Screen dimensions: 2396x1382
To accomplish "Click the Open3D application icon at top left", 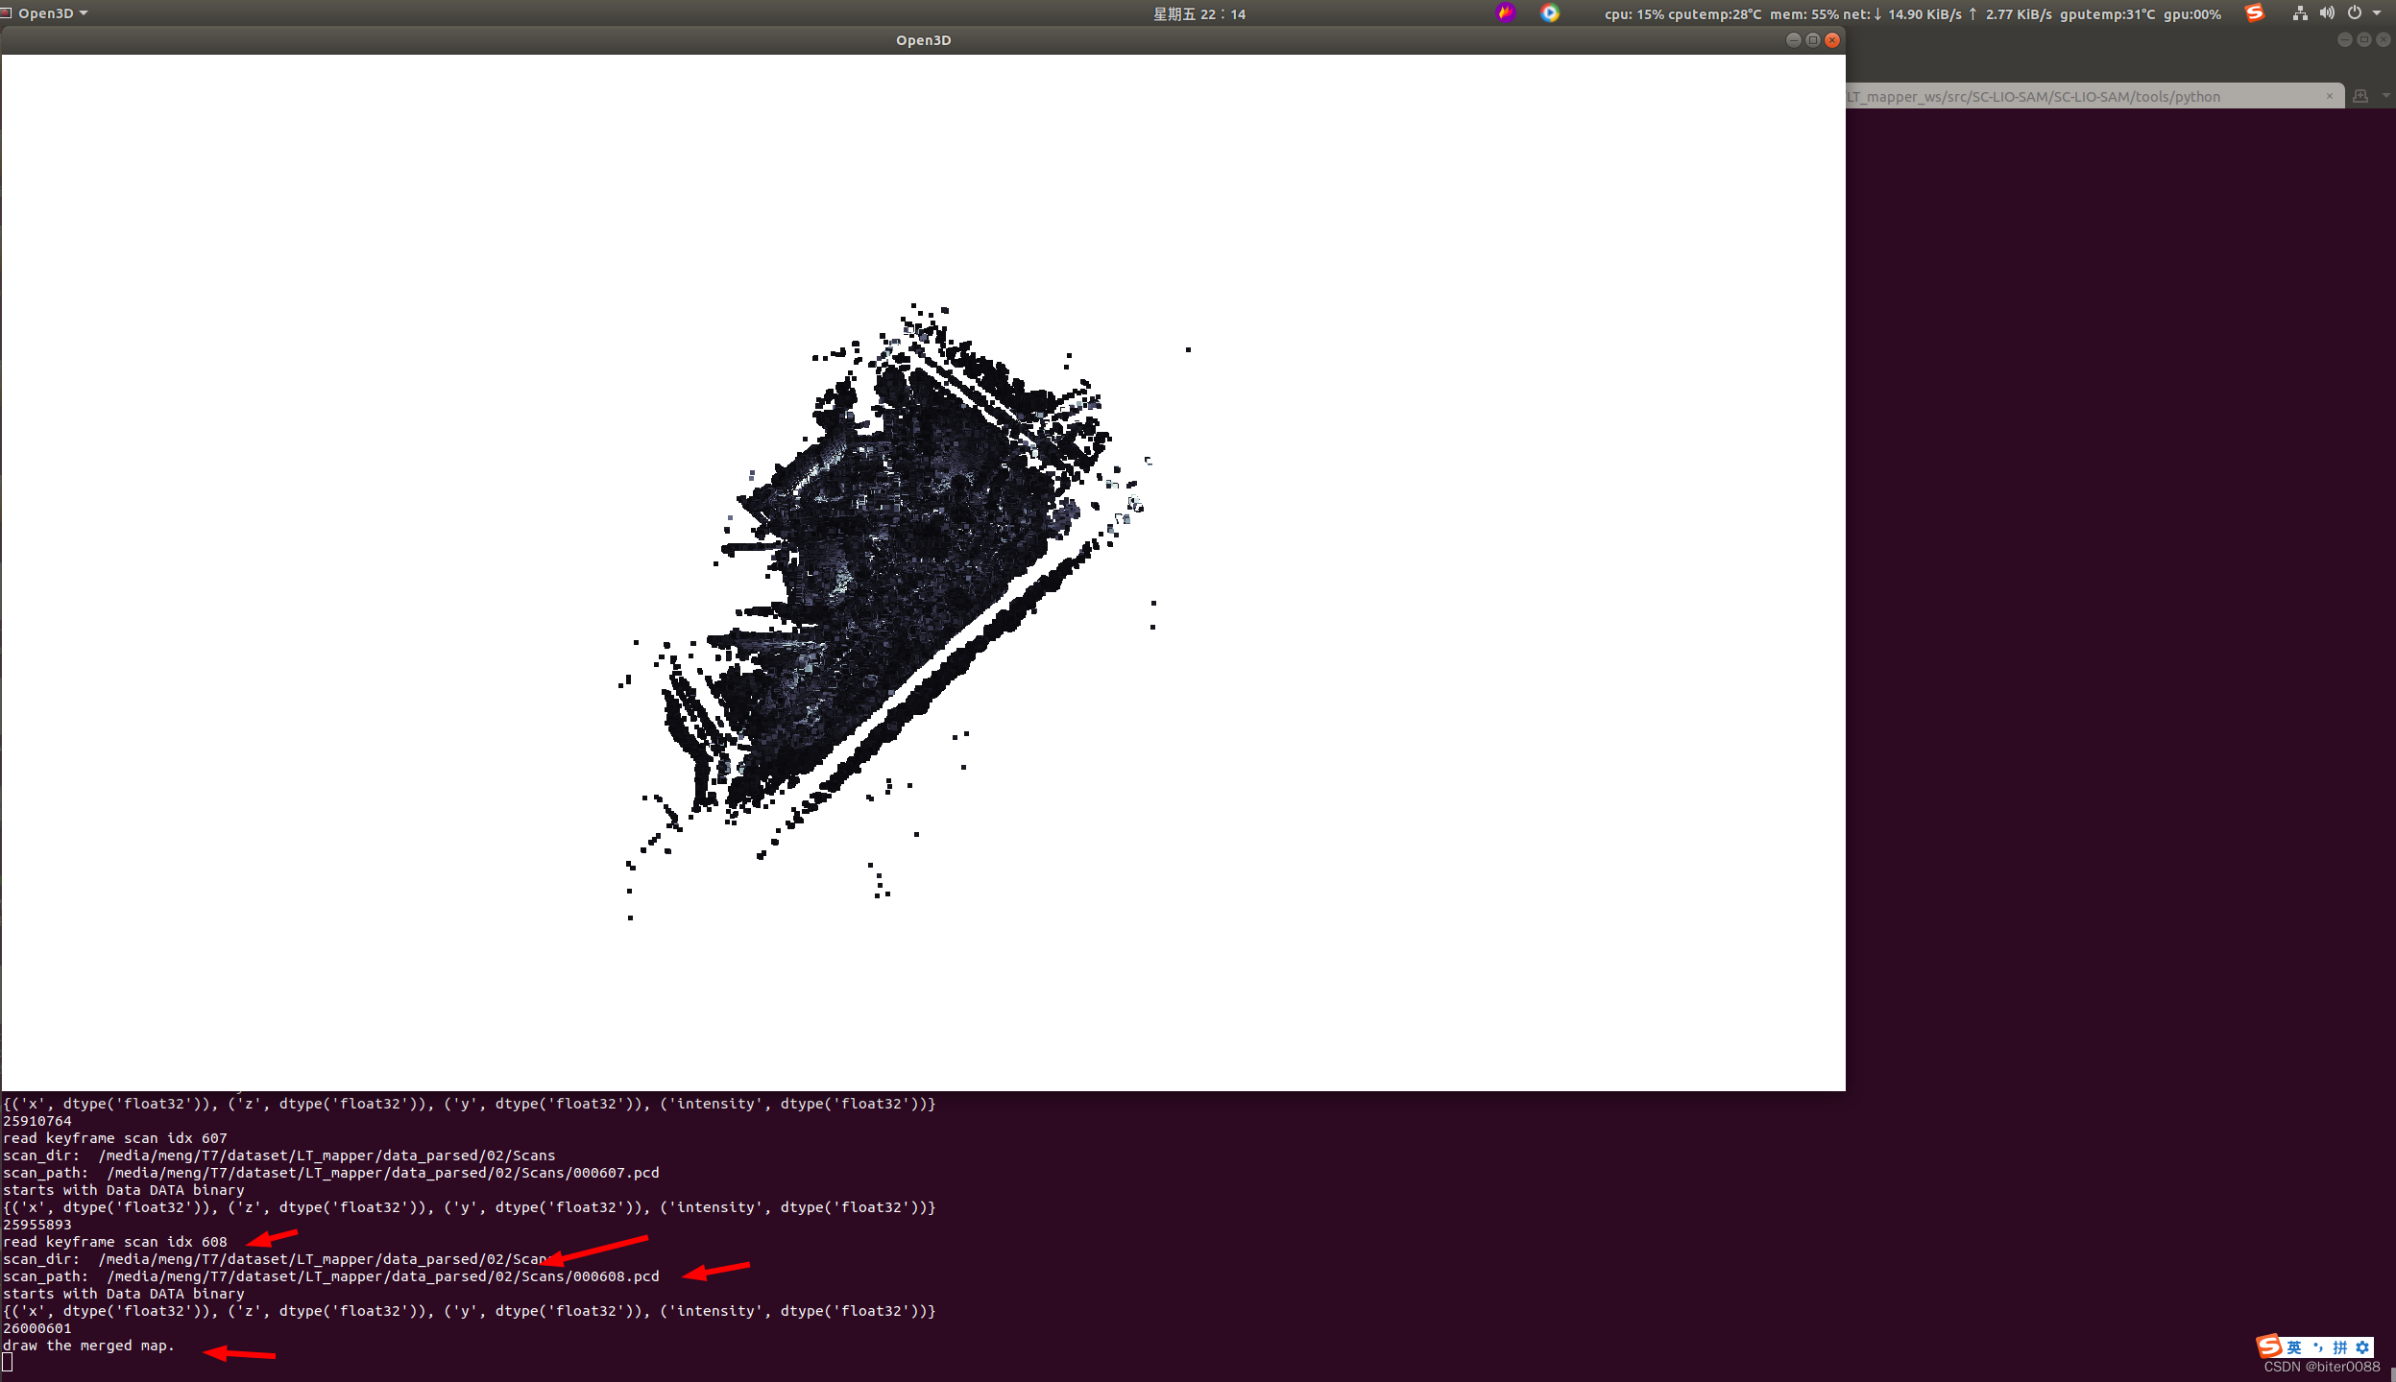I will [x=8, y=12].
